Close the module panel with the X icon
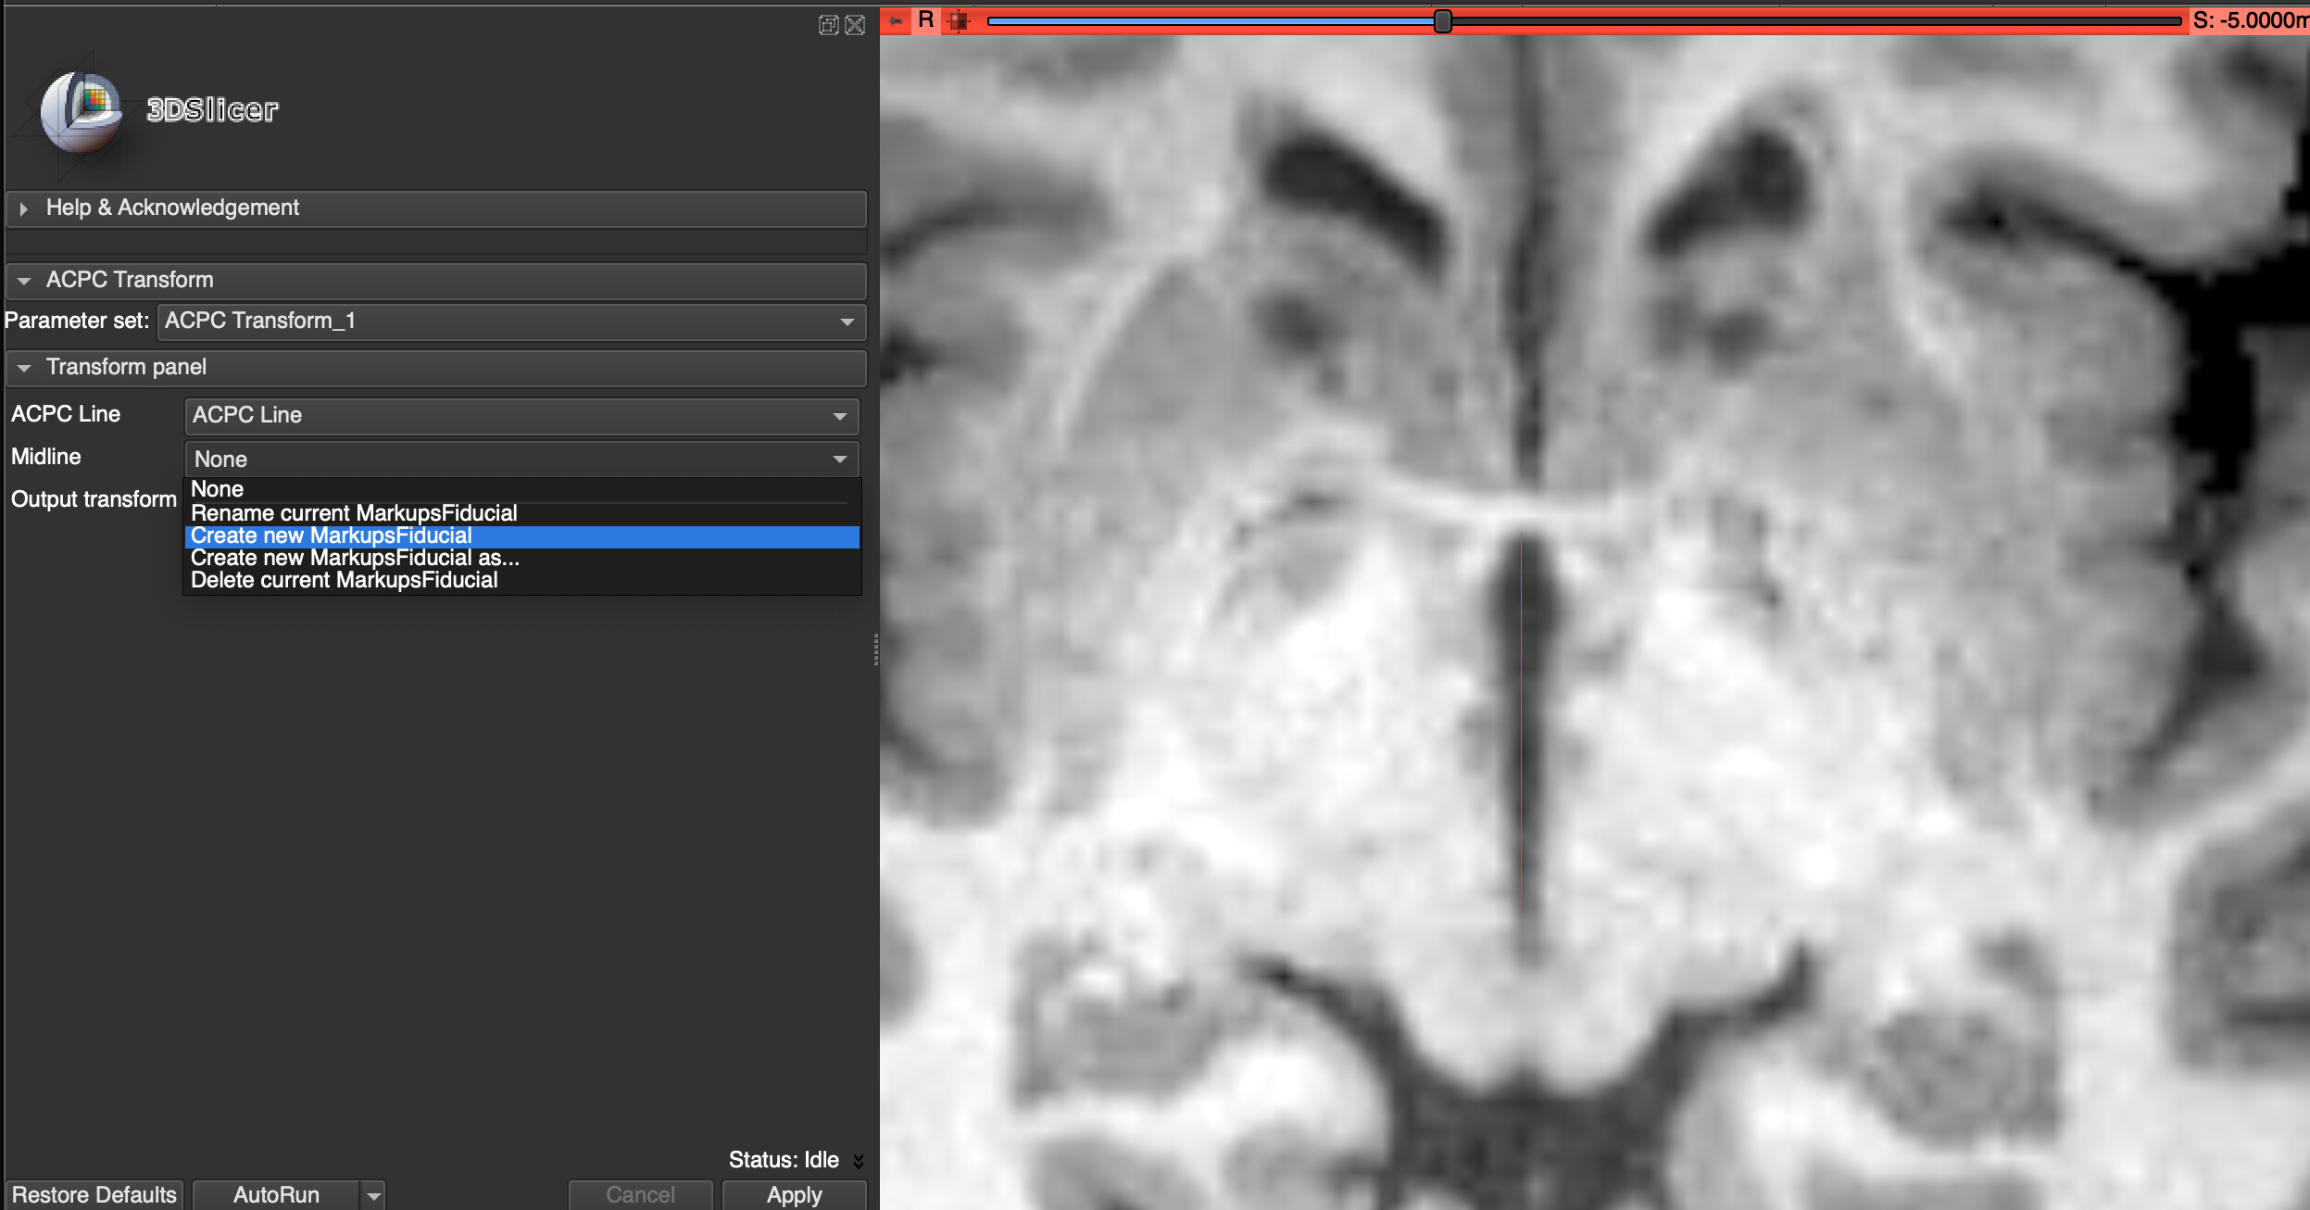 [854, 25]
